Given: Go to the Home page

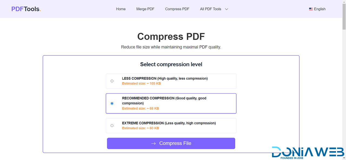Looking at the screenshot, I should pos(121,9).
